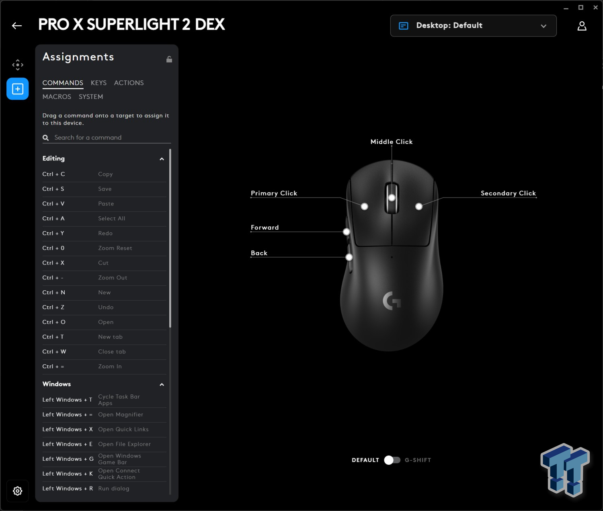Open the settings gear icon
Viewport: 603px width, 511px height.
(x=18, y=491)
